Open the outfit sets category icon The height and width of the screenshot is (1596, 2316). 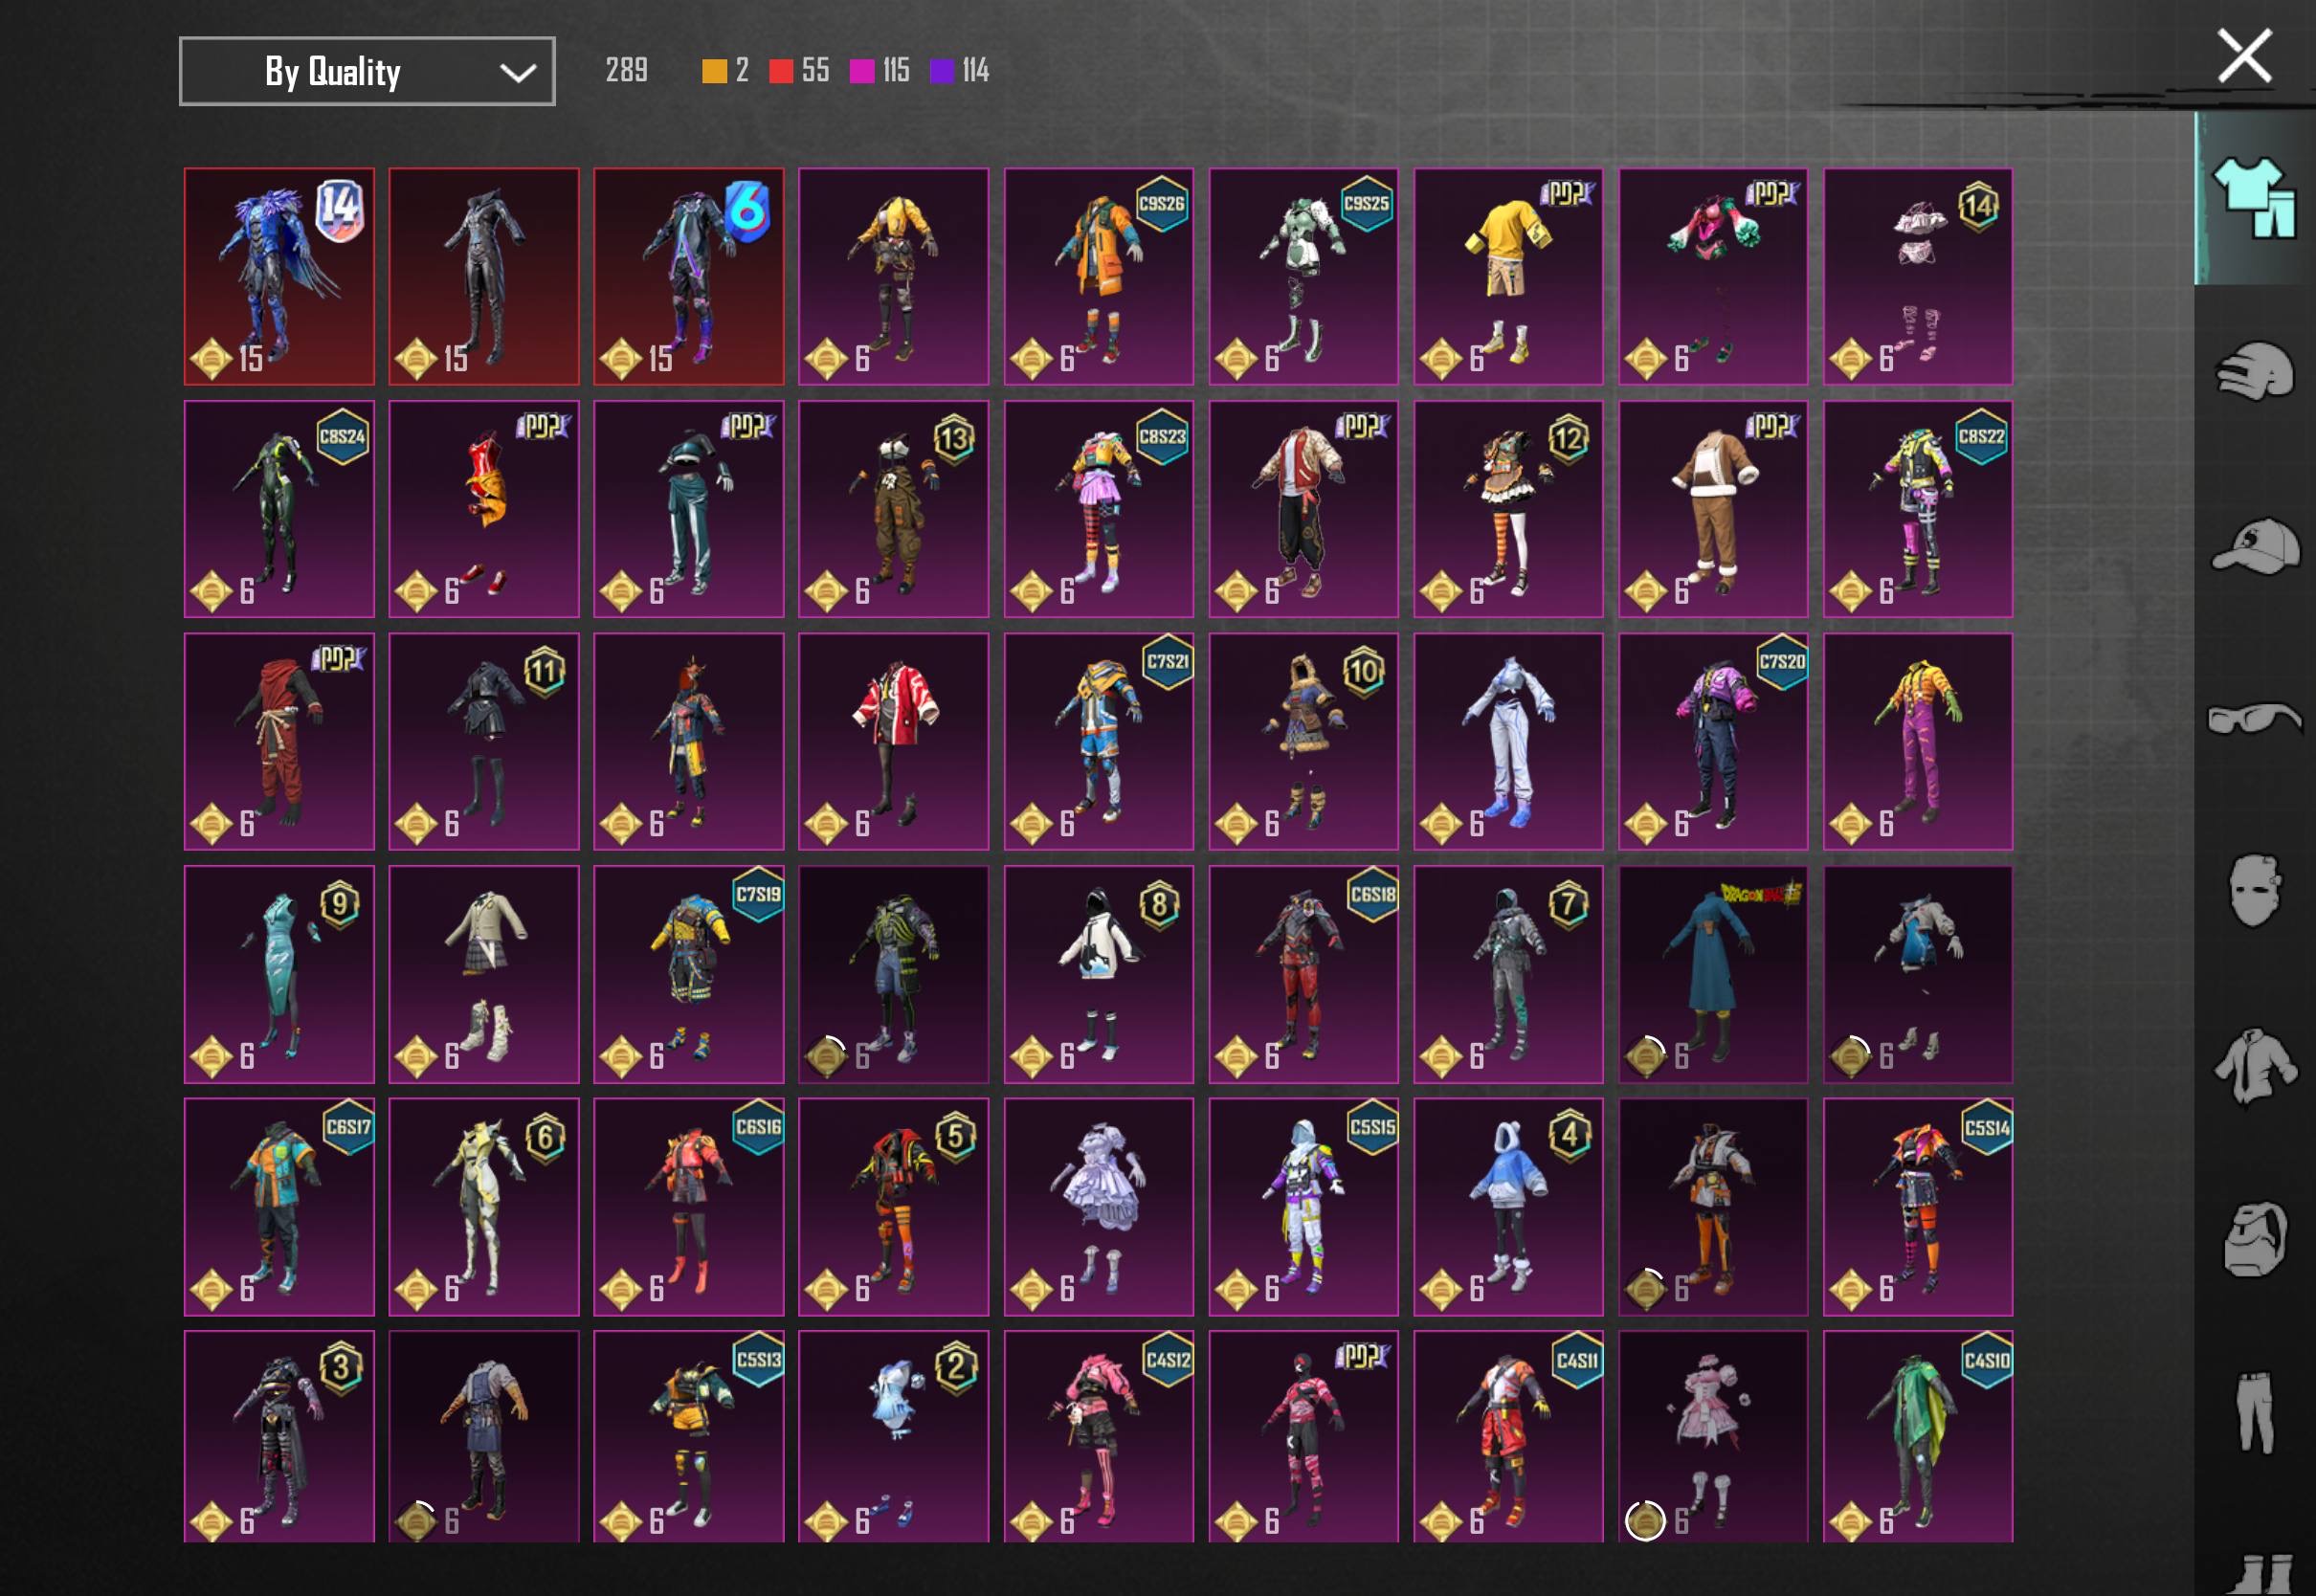point(2255,197)
